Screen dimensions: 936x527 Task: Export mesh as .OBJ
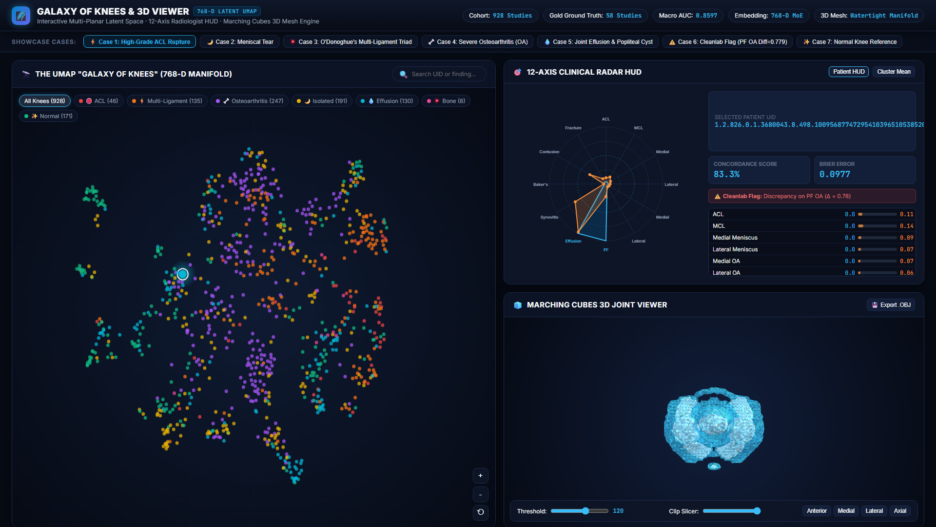(891, 305)
